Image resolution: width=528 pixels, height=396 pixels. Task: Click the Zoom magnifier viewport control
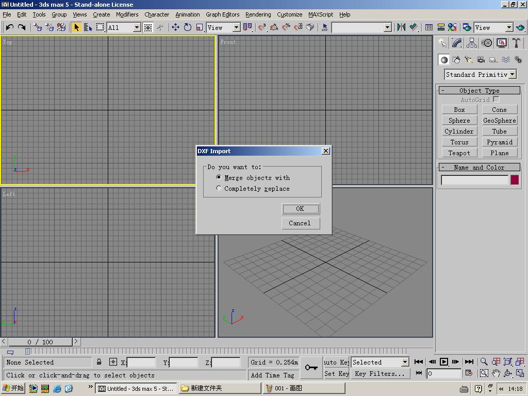[x=484, y=362]
